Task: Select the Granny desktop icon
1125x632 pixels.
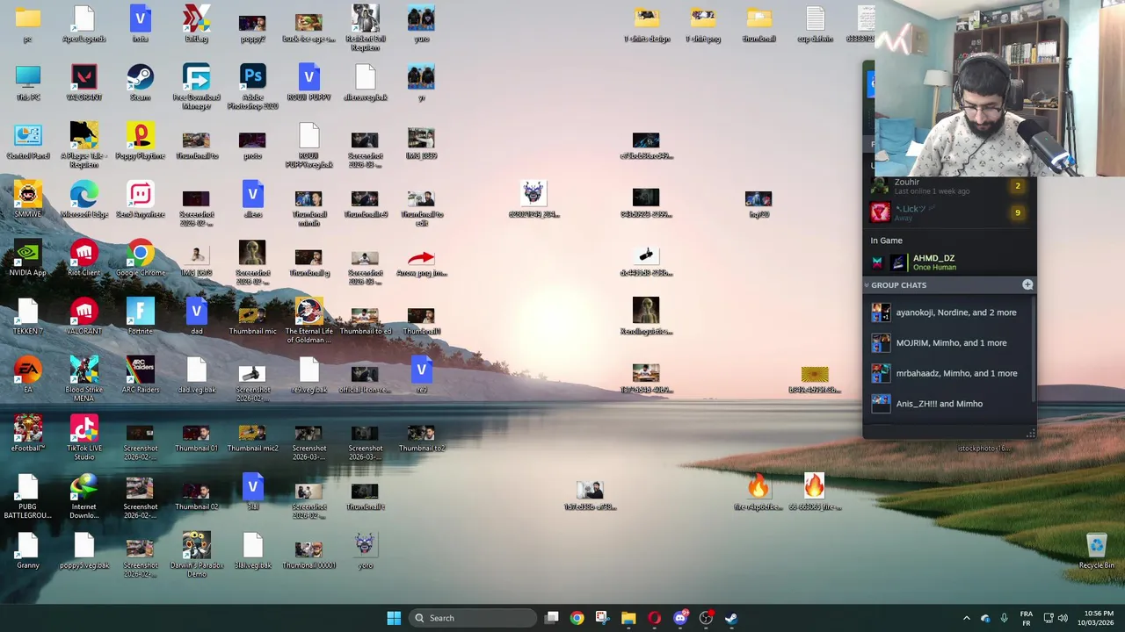Action: click(x=27, y=550)
